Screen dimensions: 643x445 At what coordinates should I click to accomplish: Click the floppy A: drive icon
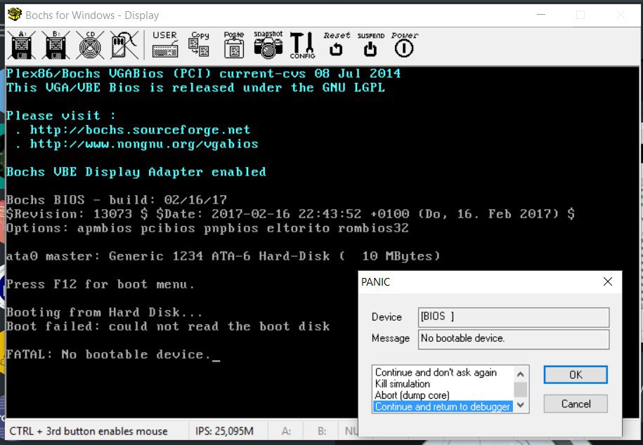(22, 45)
